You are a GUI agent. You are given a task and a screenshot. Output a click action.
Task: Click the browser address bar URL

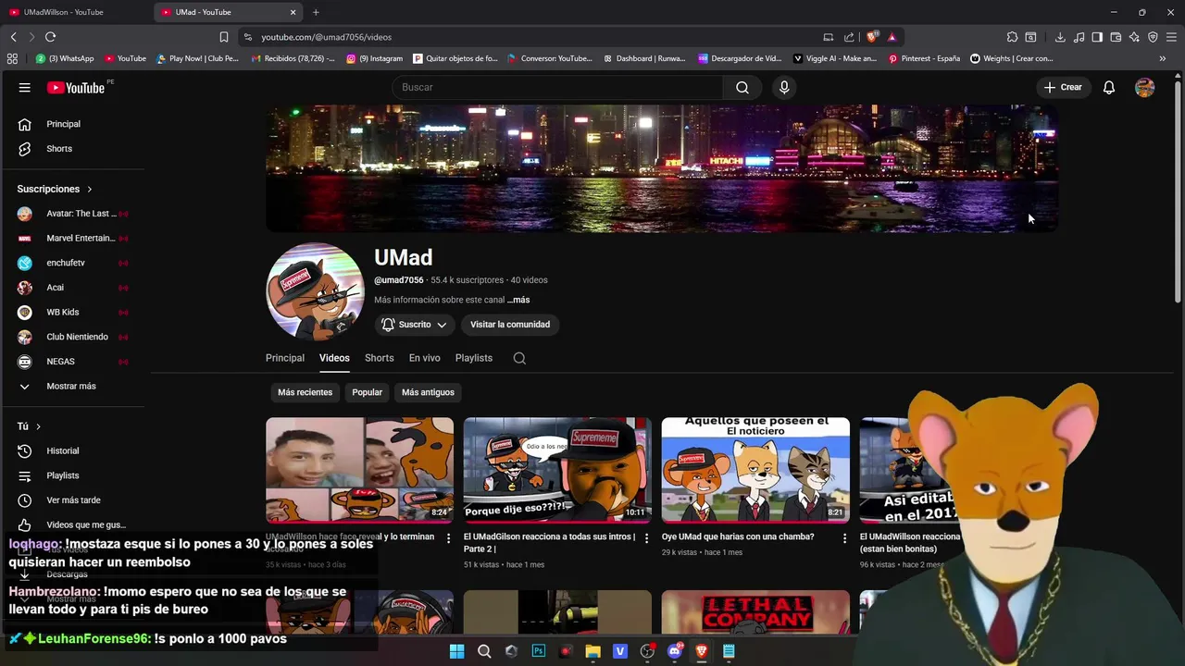point(326,37)
